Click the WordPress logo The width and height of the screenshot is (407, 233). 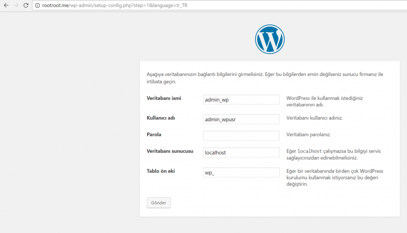pos(270,39)
